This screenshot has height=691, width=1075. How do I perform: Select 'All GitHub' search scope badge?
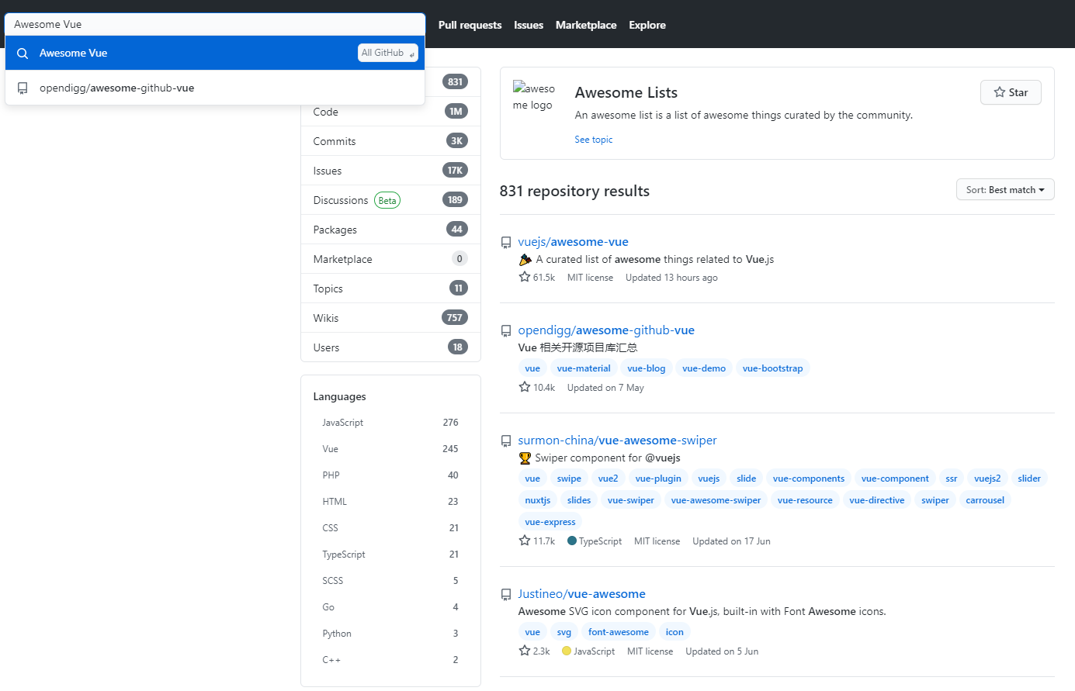coord(388,53)
